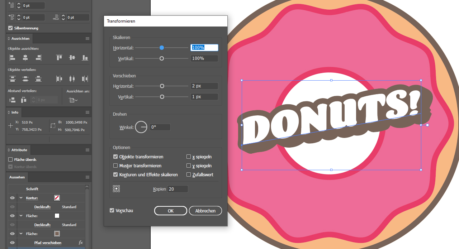Collapse the Ausrichten panel via arrows
459x249 pixels.
coord(8,38)
